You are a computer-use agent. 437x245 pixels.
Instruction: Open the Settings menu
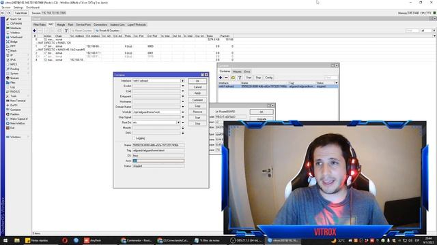18,7
